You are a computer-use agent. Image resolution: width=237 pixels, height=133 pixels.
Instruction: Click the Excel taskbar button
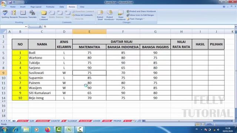69,130
